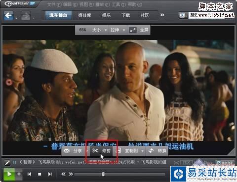
Task: Open the 播放 menu
Action: click(x=103, y=4)
